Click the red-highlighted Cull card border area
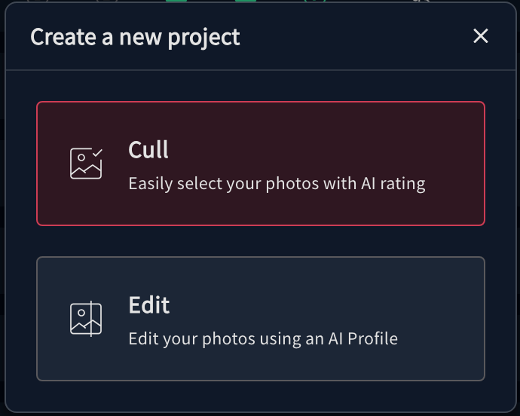520x416 pixels. pos(261,102)
